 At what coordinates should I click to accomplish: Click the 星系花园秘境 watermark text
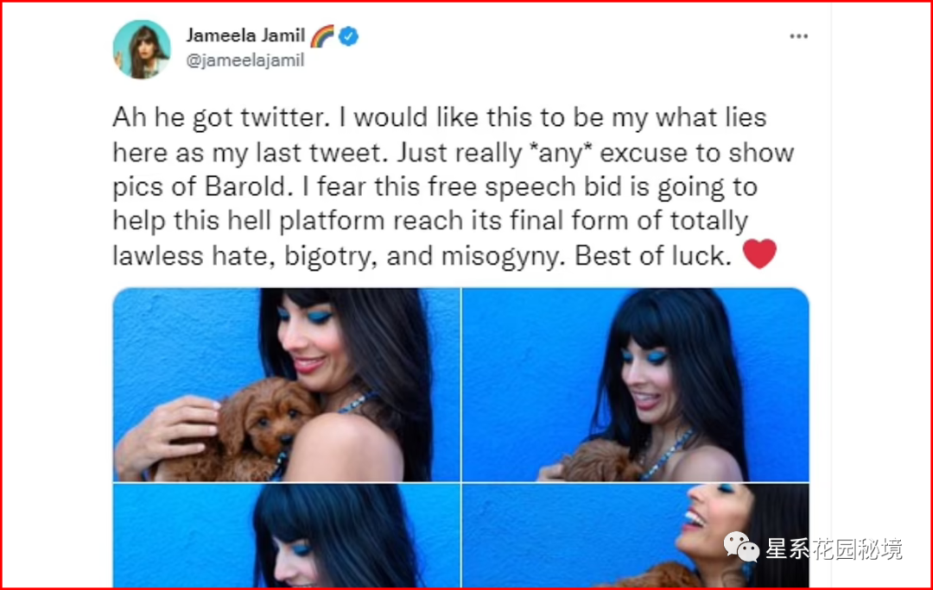click(834, 549)
